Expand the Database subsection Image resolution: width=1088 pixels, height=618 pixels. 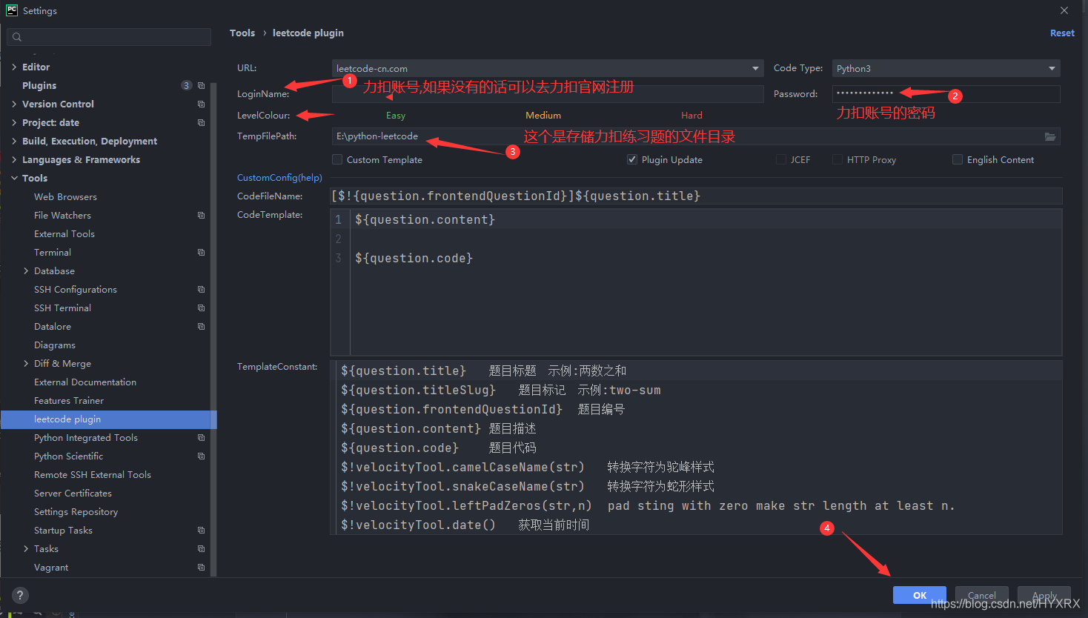26,271
